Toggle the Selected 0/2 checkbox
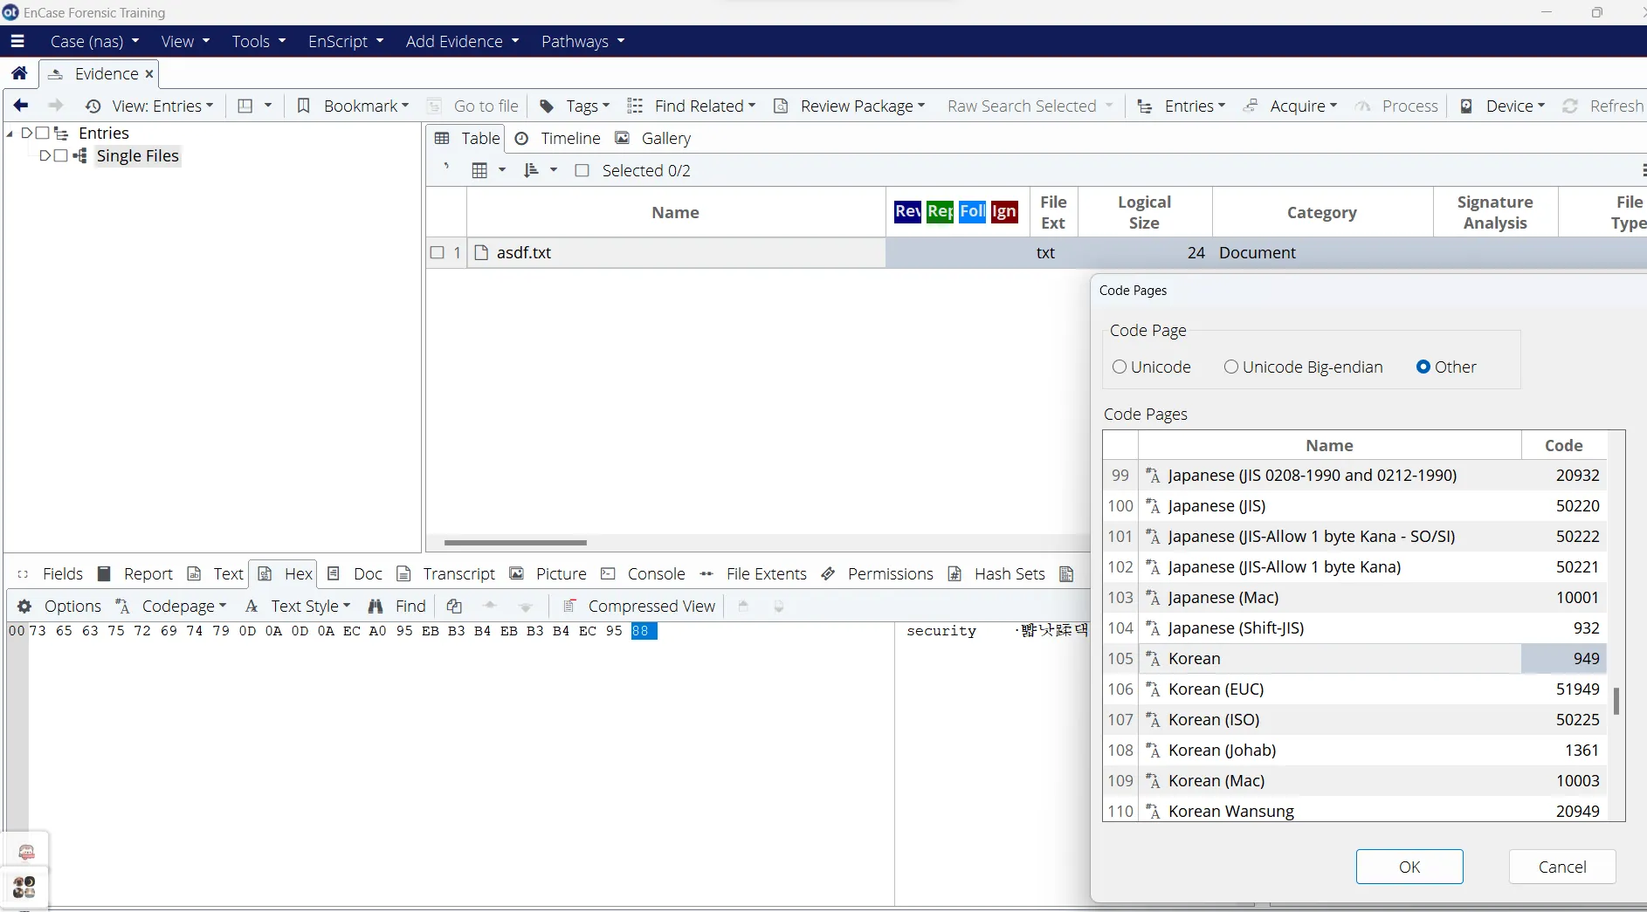The image size is (1647, 912). point(582,170)
